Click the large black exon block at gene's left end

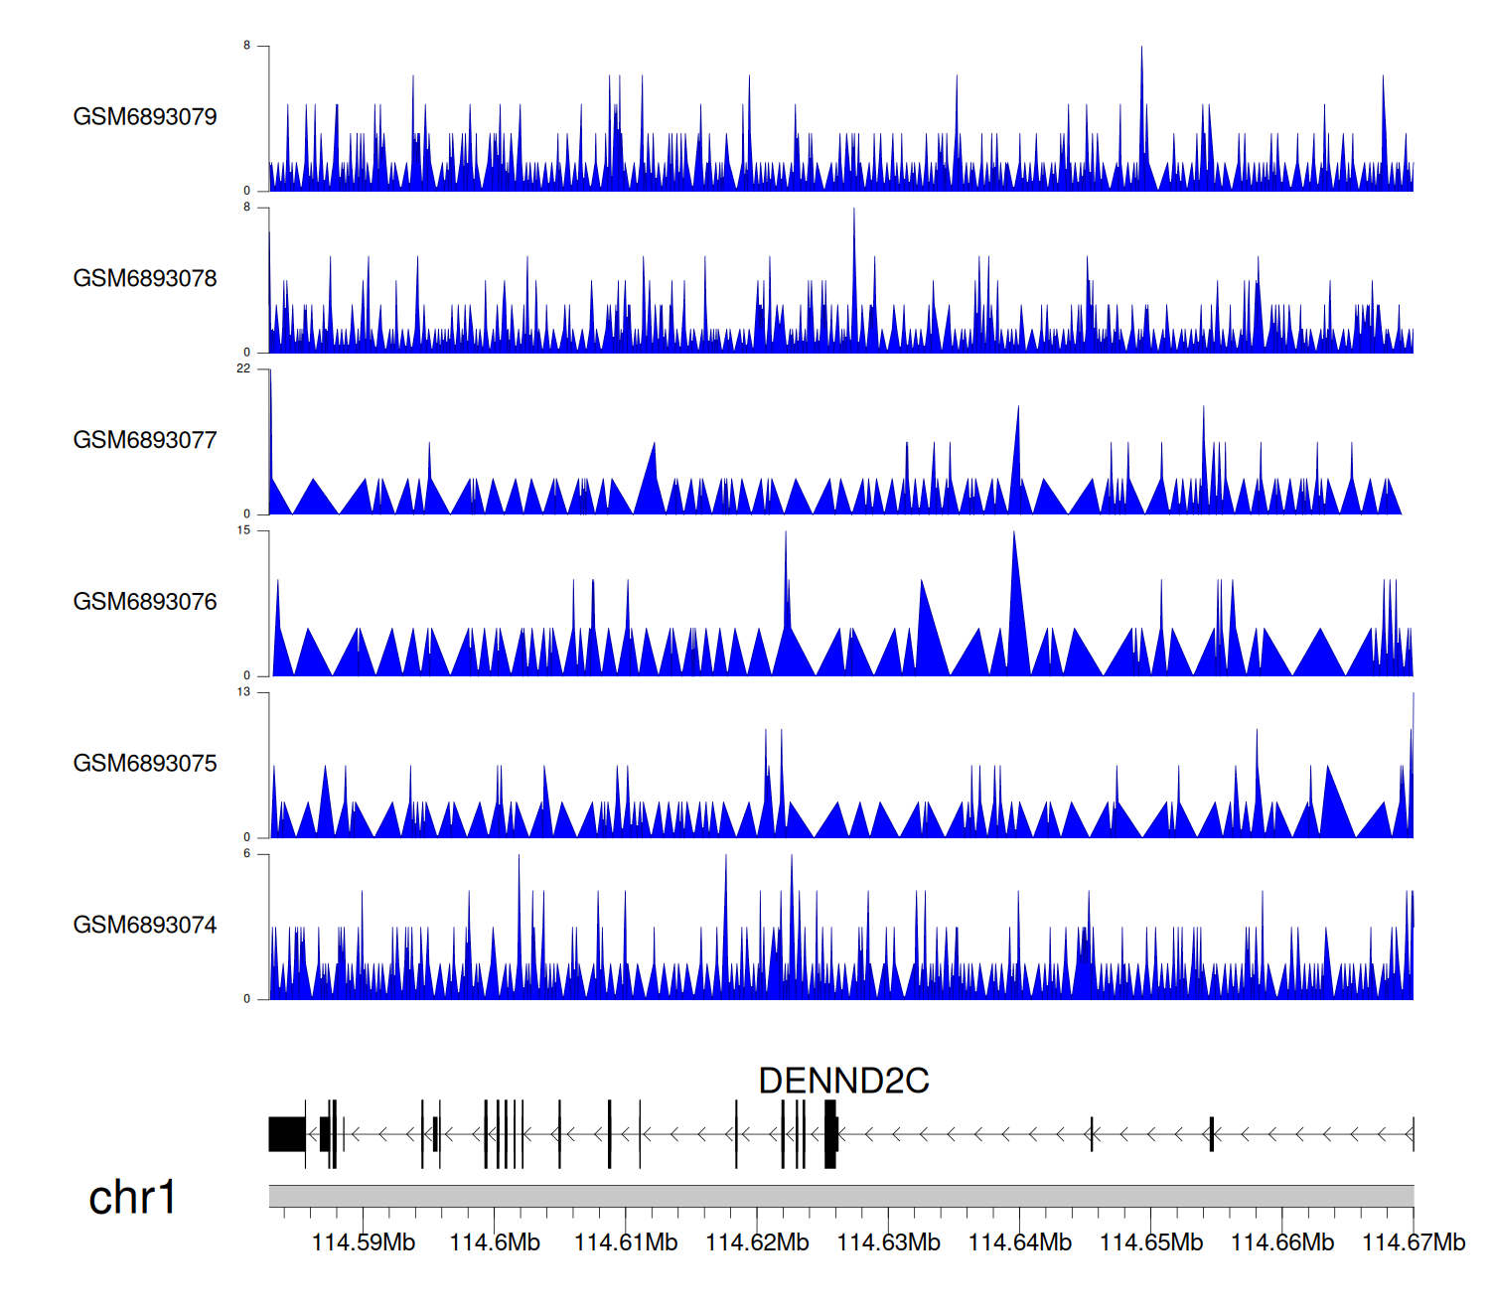(x=287, y=1134)
